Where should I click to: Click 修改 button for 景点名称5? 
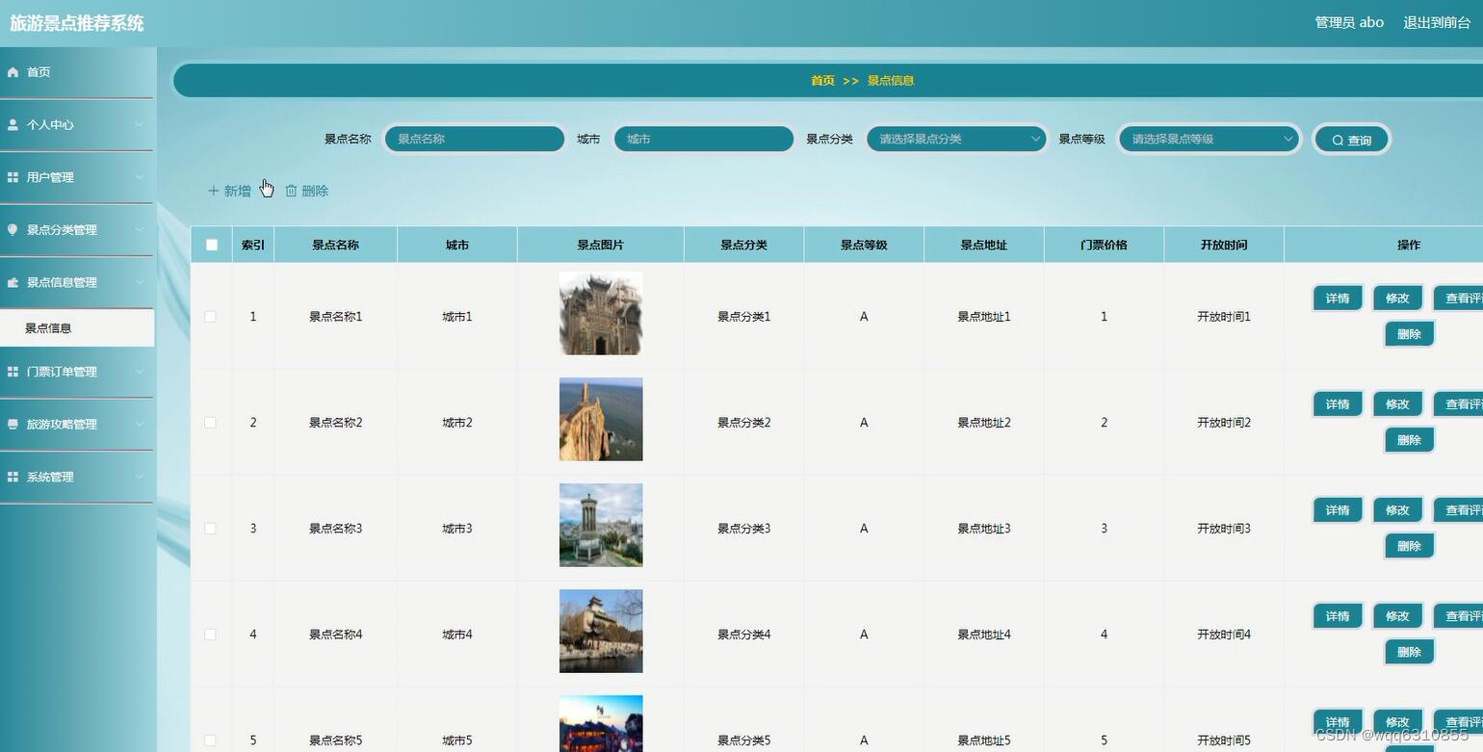1397,722
